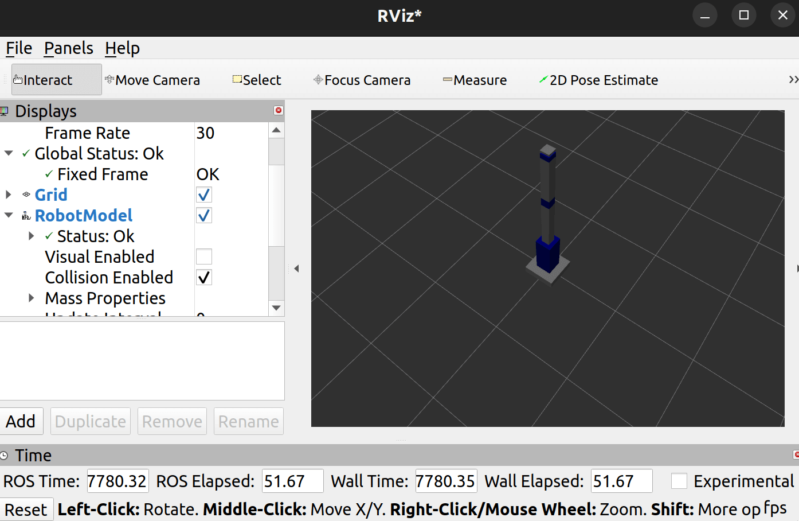Expand the Grid tree item

pyautogui.click(x=9, y=195)
